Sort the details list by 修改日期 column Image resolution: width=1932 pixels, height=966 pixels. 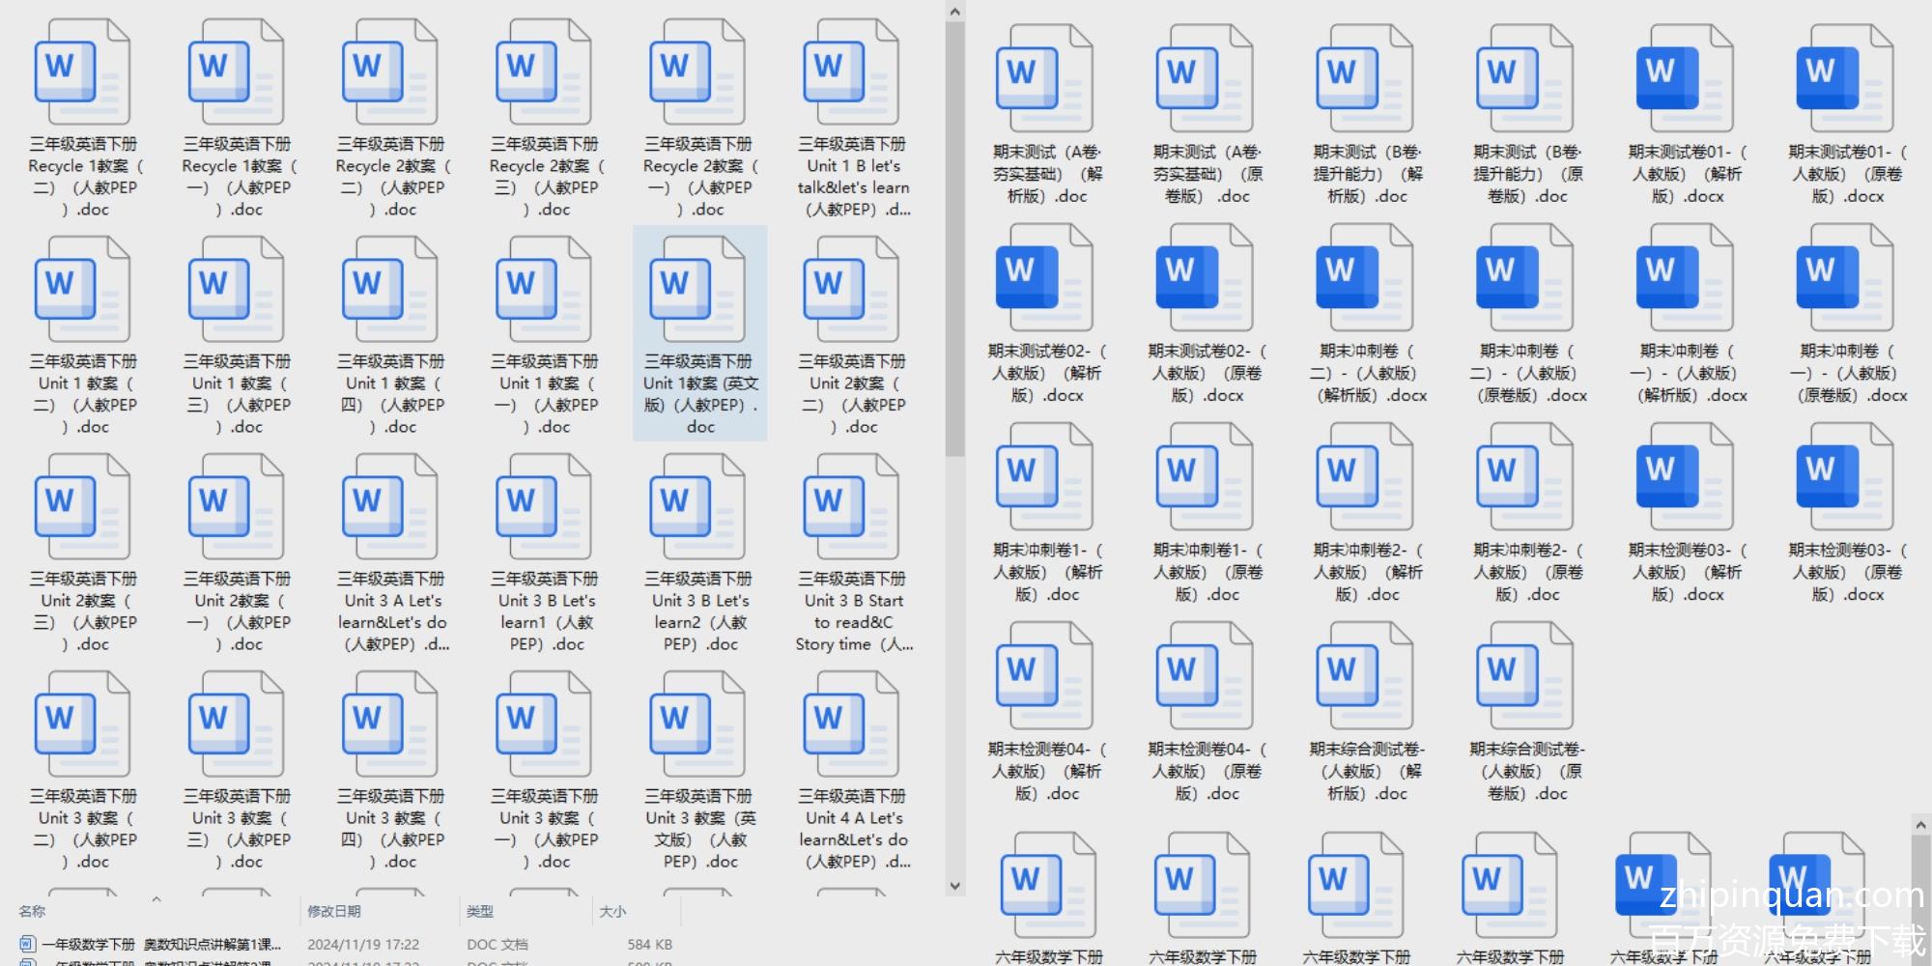[333, 911]
